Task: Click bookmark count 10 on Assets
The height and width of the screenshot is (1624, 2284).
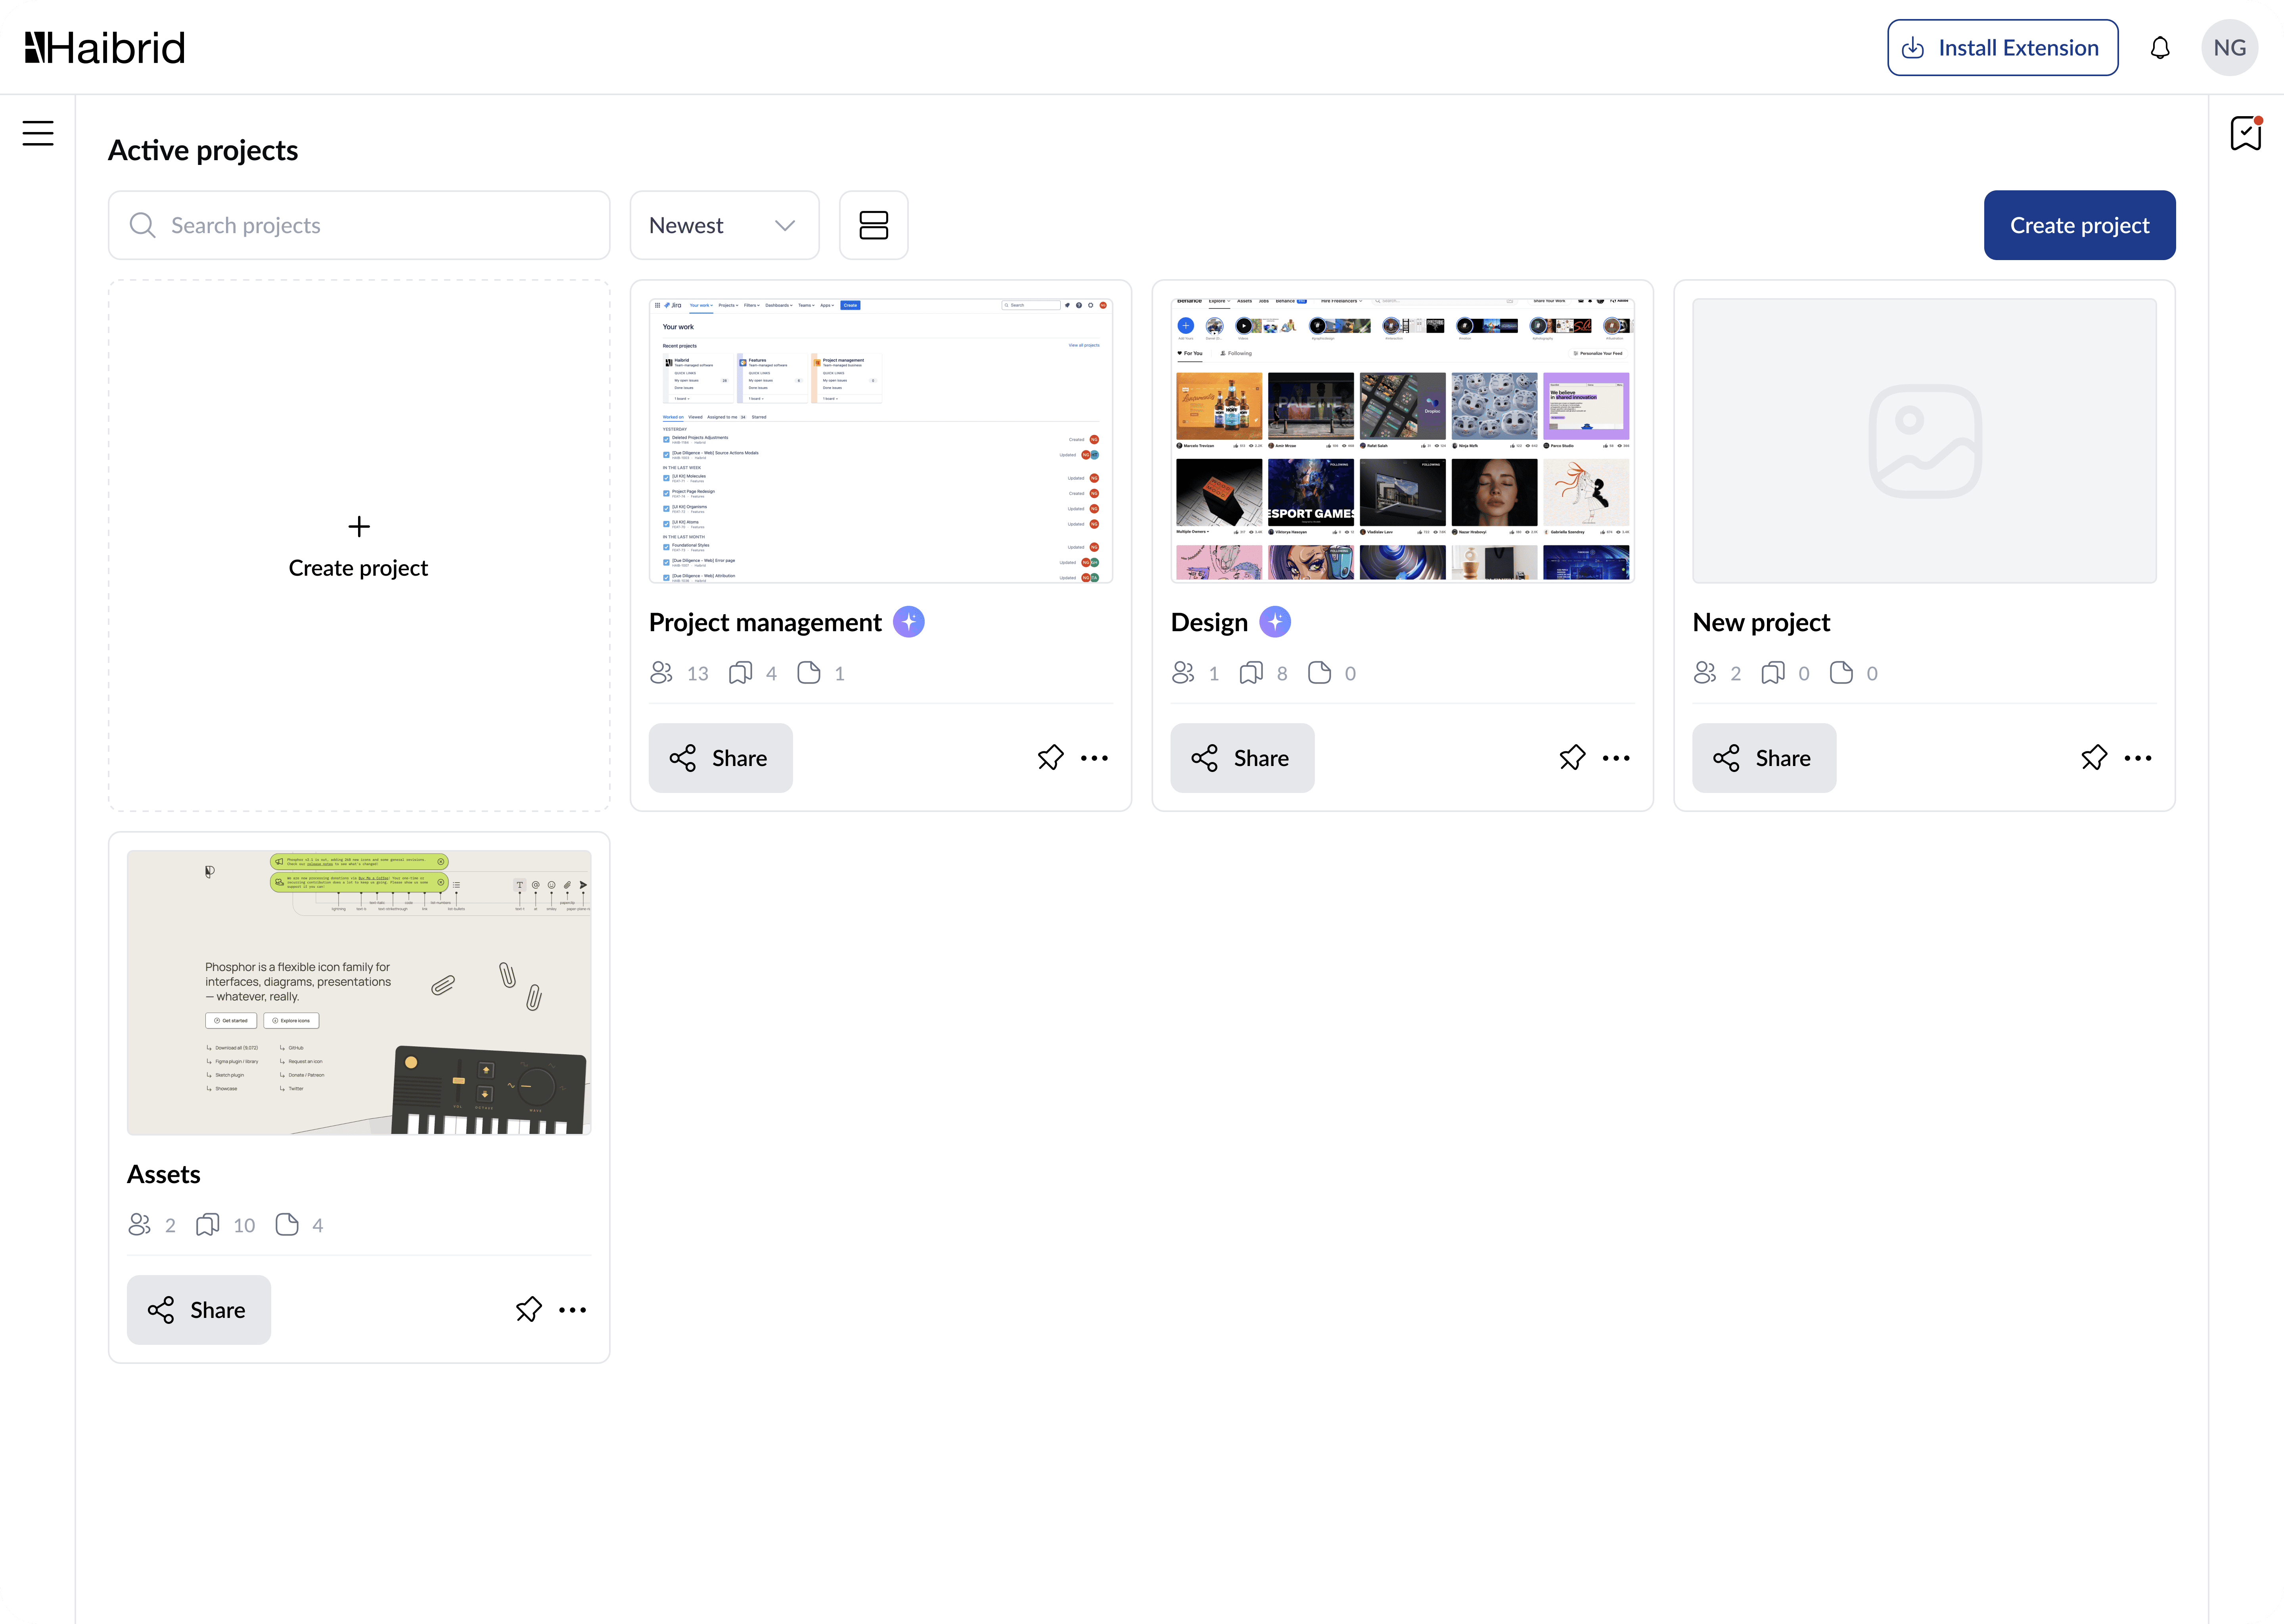Action: 244,1226
